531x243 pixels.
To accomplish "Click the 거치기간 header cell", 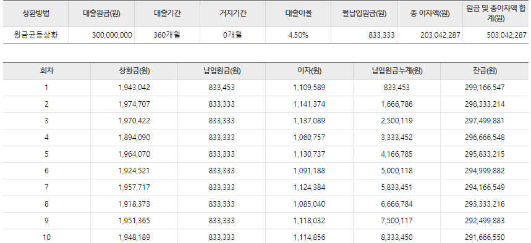I will coord(232,14).
